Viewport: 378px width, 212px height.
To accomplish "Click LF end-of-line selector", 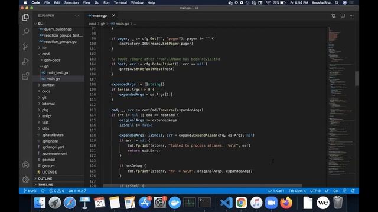I will (327, 191).
